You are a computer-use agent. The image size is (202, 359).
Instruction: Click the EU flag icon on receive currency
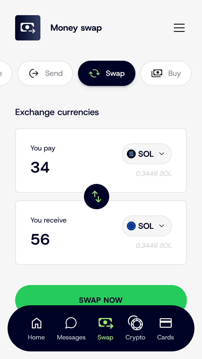pos(131,226)
